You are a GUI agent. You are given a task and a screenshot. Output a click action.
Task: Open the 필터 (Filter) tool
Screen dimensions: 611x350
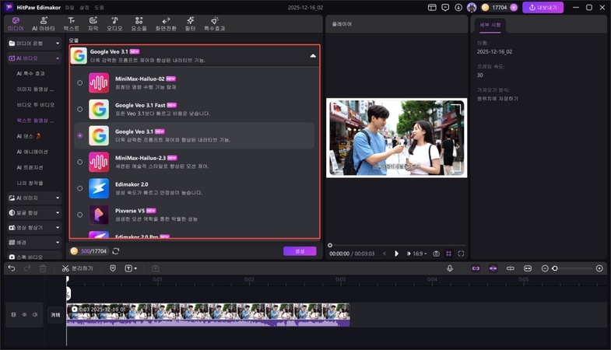point(190,24)
